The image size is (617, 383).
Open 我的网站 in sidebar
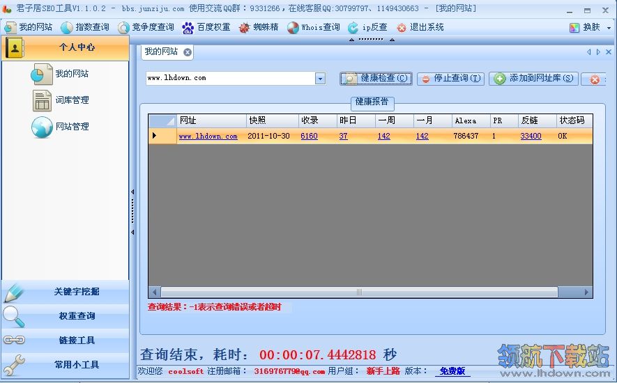tap(59, 74)
